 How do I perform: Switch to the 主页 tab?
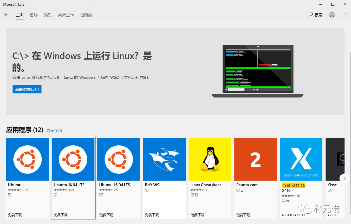tap(19, 15)
